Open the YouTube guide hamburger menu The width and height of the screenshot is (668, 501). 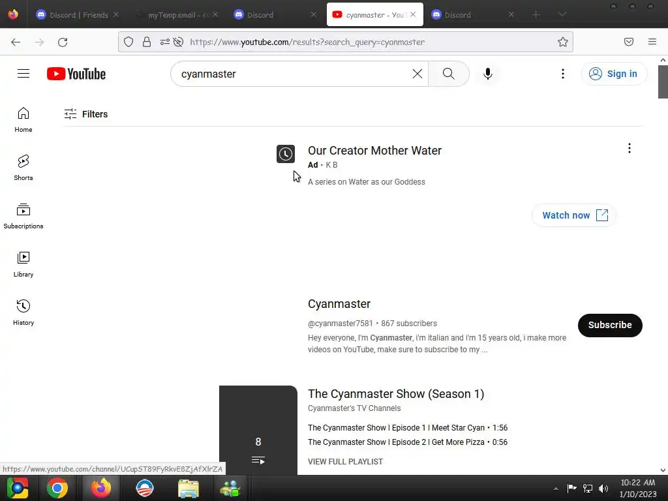[x=23, y=74]
